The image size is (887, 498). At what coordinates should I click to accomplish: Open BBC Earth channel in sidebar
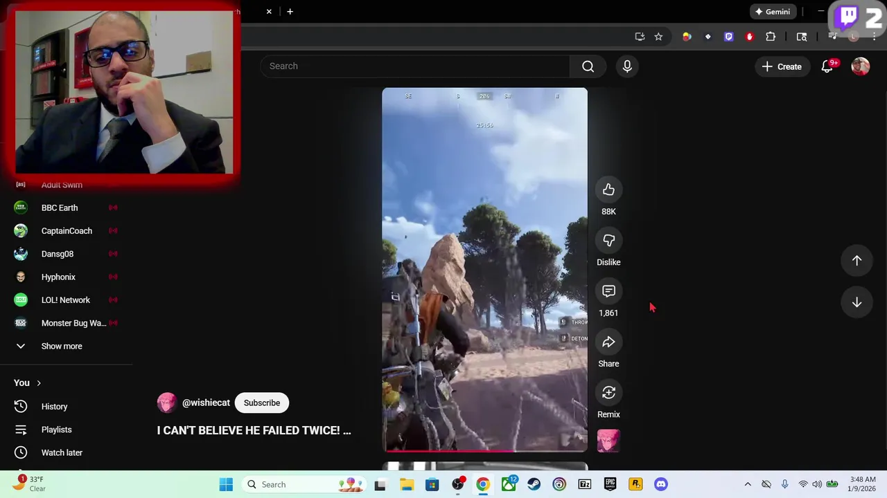click(x=66, y=207)
